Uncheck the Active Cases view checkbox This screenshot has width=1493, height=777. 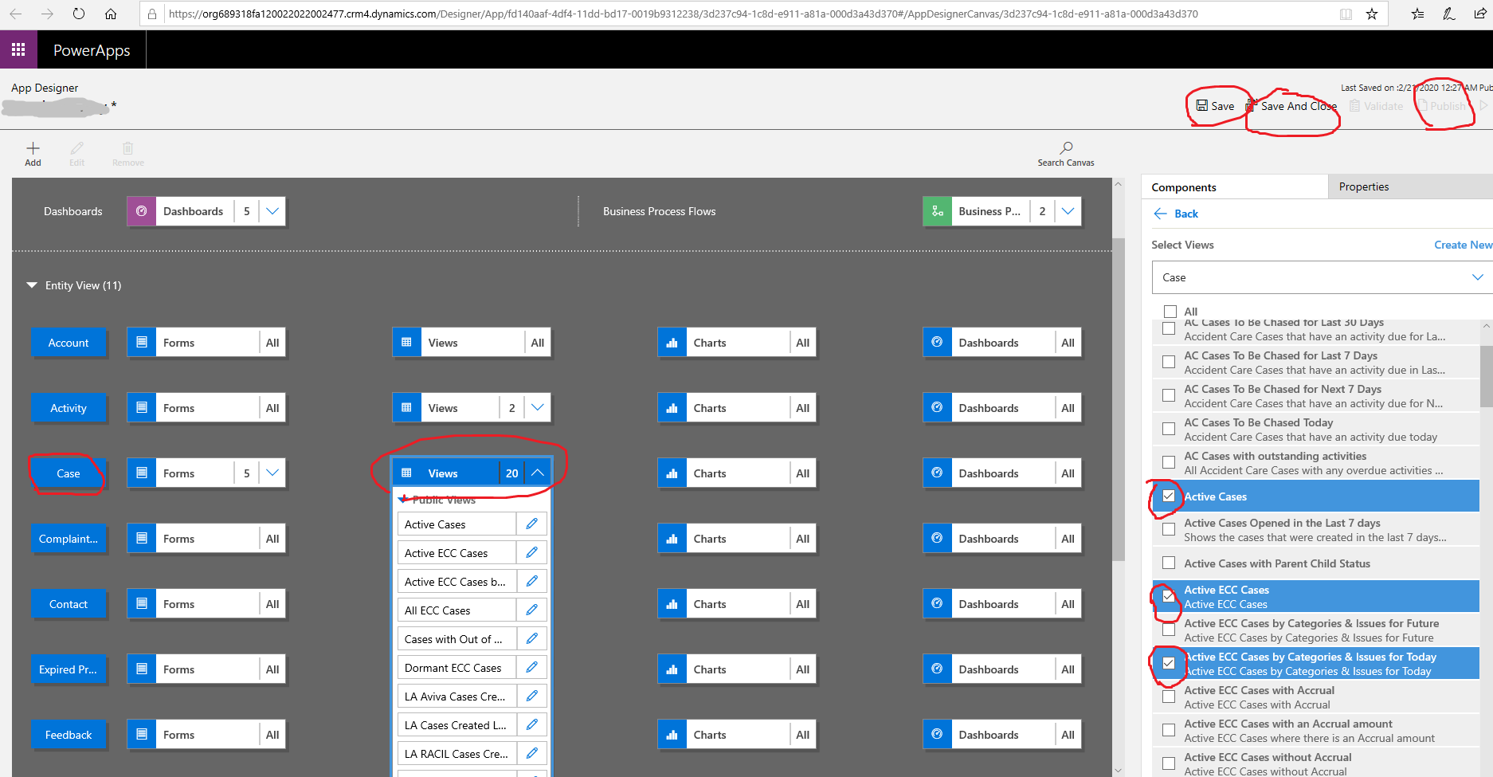(x=1169, y=496)
